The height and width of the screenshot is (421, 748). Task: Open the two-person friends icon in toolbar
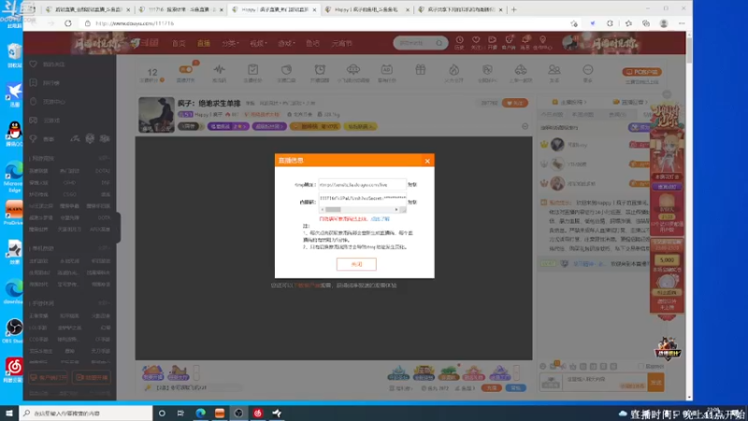[554, 69]
